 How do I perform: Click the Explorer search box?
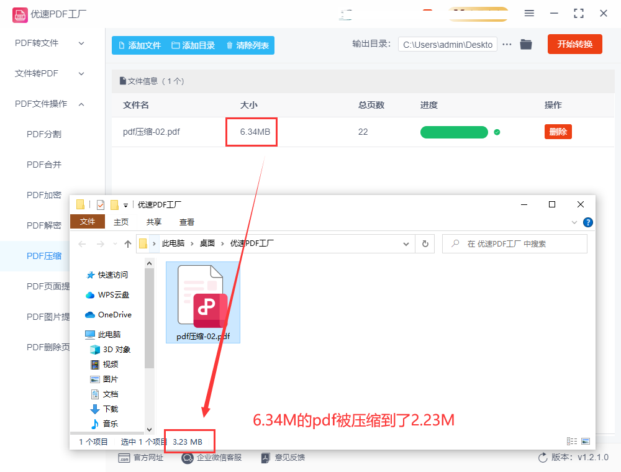514,244
